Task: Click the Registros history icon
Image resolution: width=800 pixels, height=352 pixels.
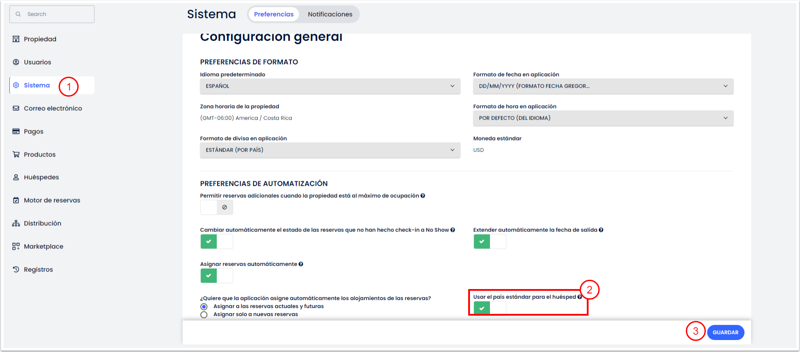Action: 16,270
